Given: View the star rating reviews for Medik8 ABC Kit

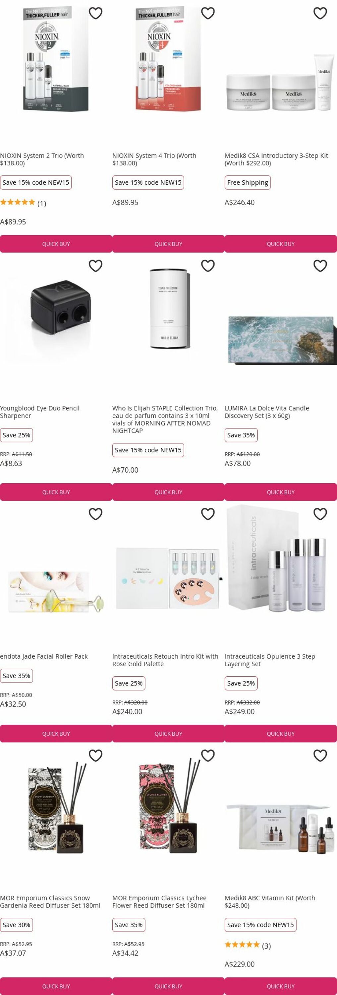Looking at the screenshot, I should point(248,946).
